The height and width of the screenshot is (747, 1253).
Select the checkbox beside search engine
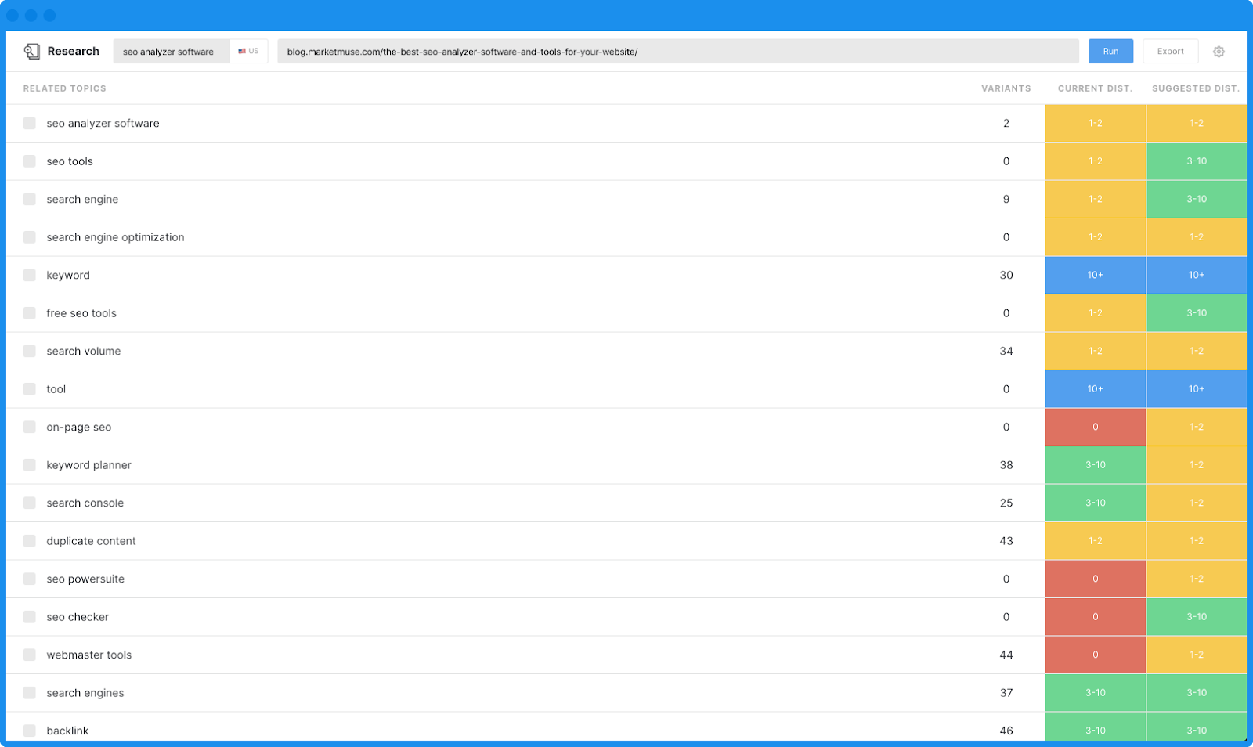(30, 199)
